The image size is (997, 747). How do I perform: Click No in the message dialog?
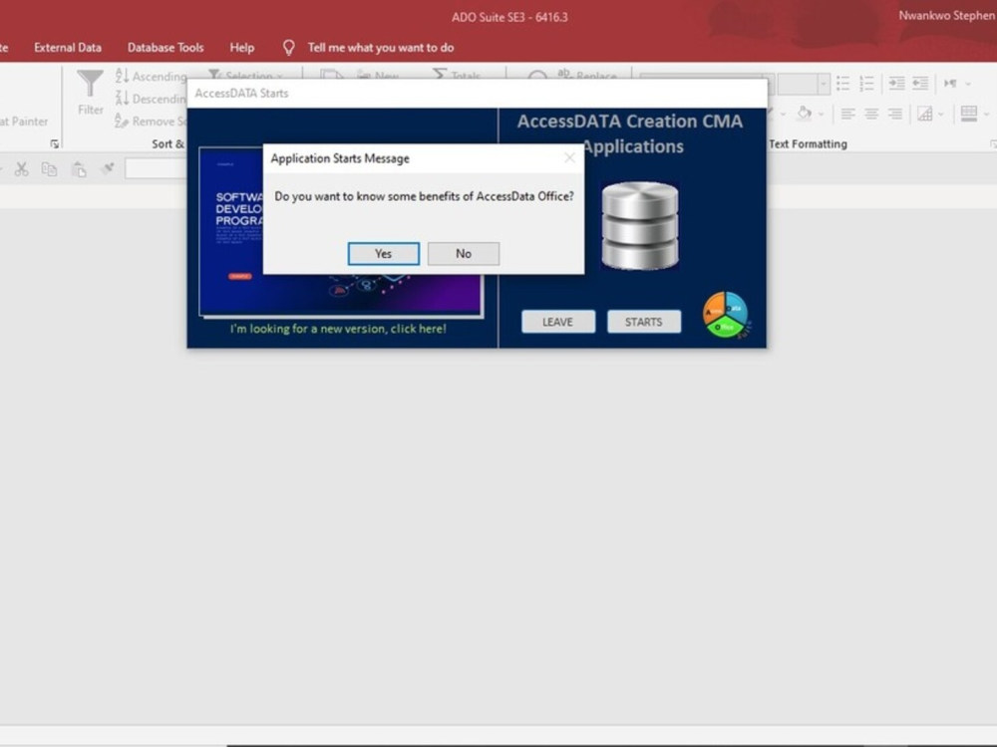pyautogui.click(x=464, y=253)
